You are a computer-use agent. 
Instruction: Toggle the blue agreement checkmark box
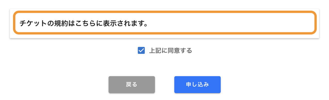pos(141,51)
